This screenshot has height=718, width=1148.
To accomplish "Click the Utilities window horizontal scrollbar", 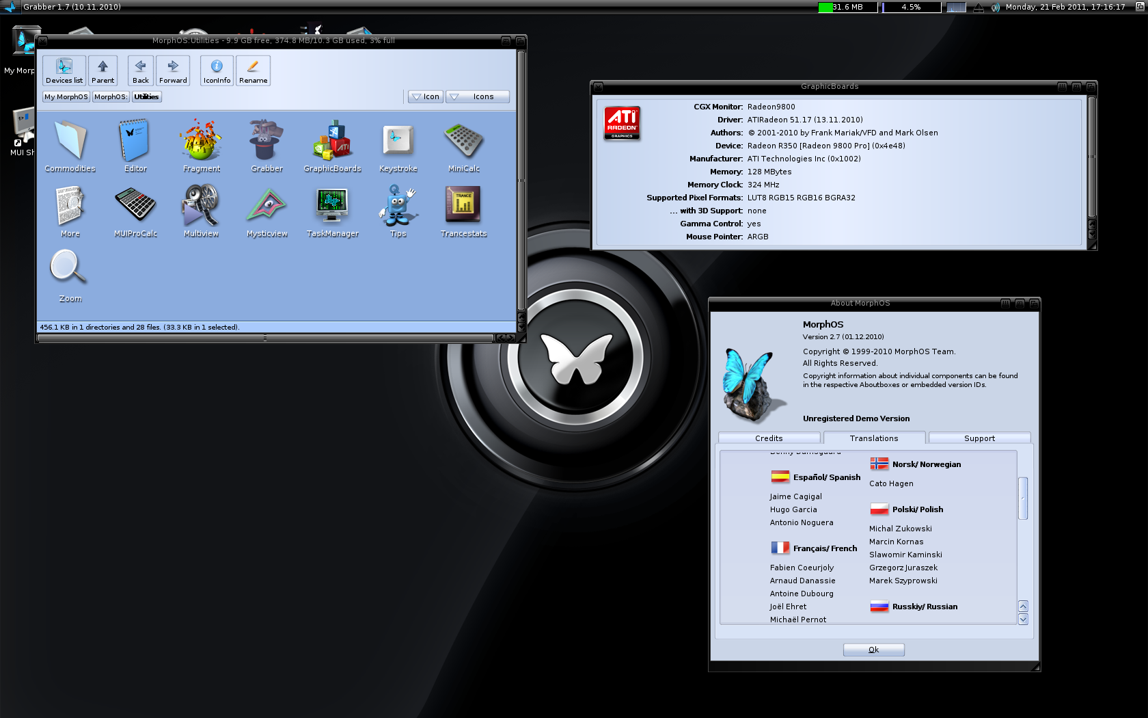I will [265, 338].
